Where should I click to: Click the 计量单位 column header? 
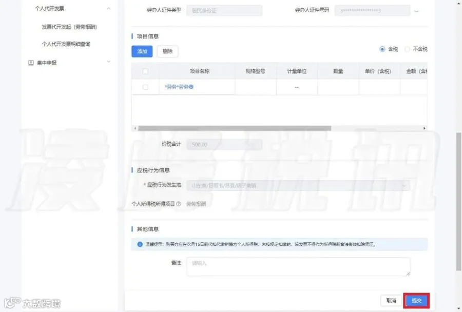point(297,71)
